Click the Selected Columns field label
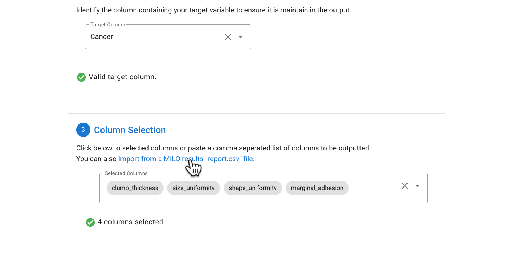Image resolution: width=513 pixels, height=261 pixels. pyautogui.click(x=126, y=173)
